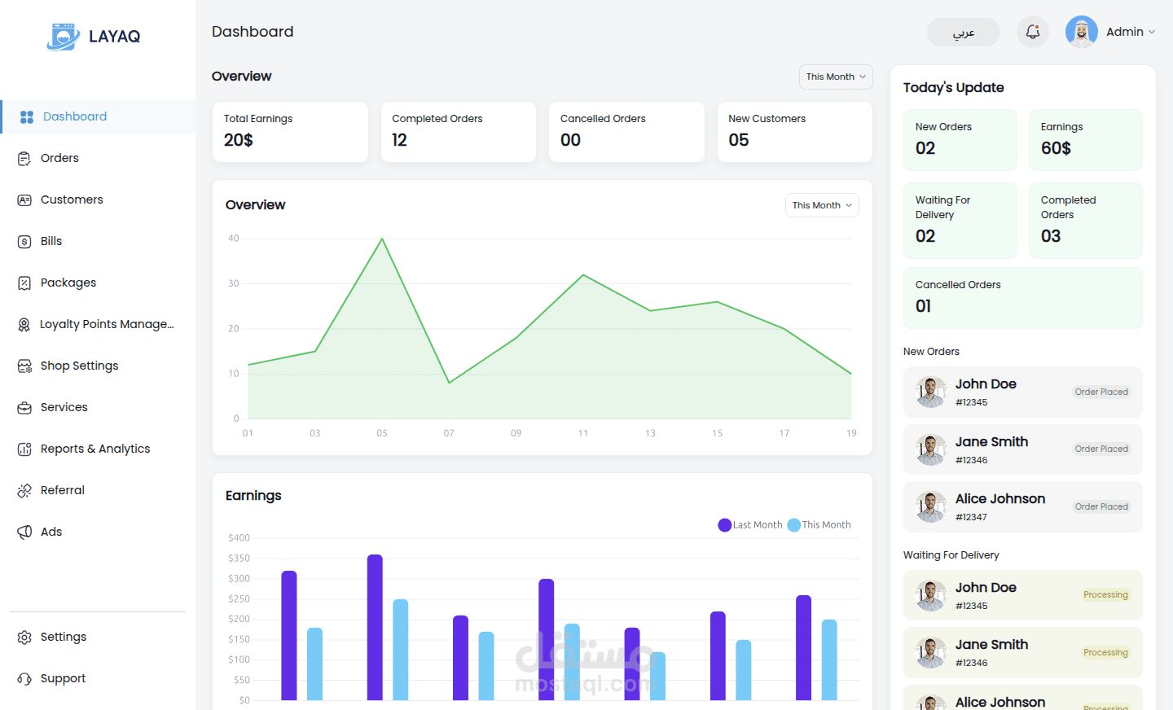Screen dimensions: 1173x710
Task: Click John Doe's avatar under New Orders
Action: click(x=930, y=392)
